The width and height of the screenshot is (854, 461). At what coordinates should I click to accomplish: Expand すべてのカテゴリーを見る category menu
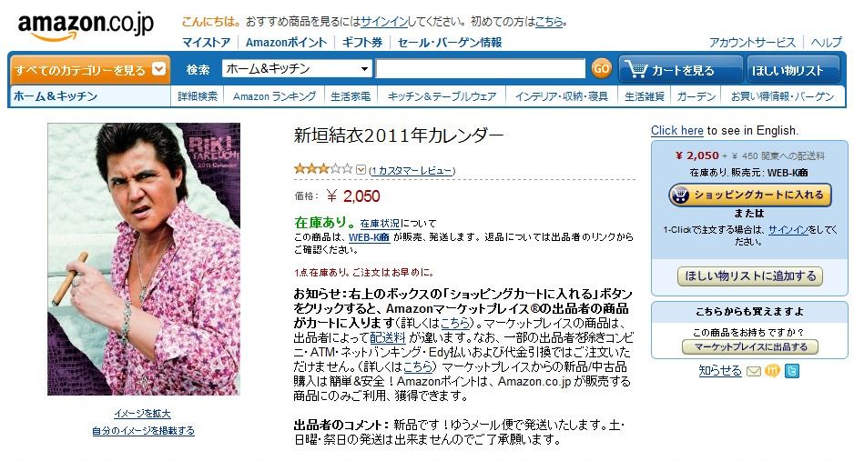coord(90,70)
